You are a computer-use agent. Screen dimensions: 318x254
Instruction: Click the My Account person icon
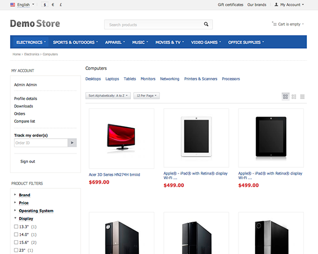coord(276,4)
